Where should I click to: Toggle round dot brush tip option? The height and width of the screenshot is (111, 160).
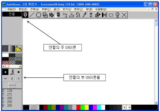5,72
